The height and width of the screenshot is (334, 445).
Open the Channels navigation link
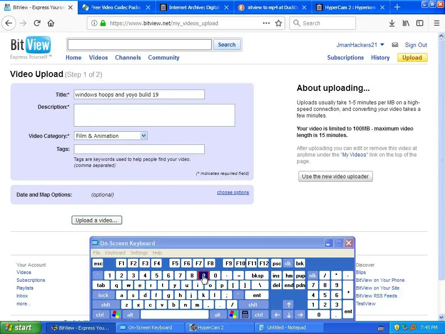[x=128, y=57]
